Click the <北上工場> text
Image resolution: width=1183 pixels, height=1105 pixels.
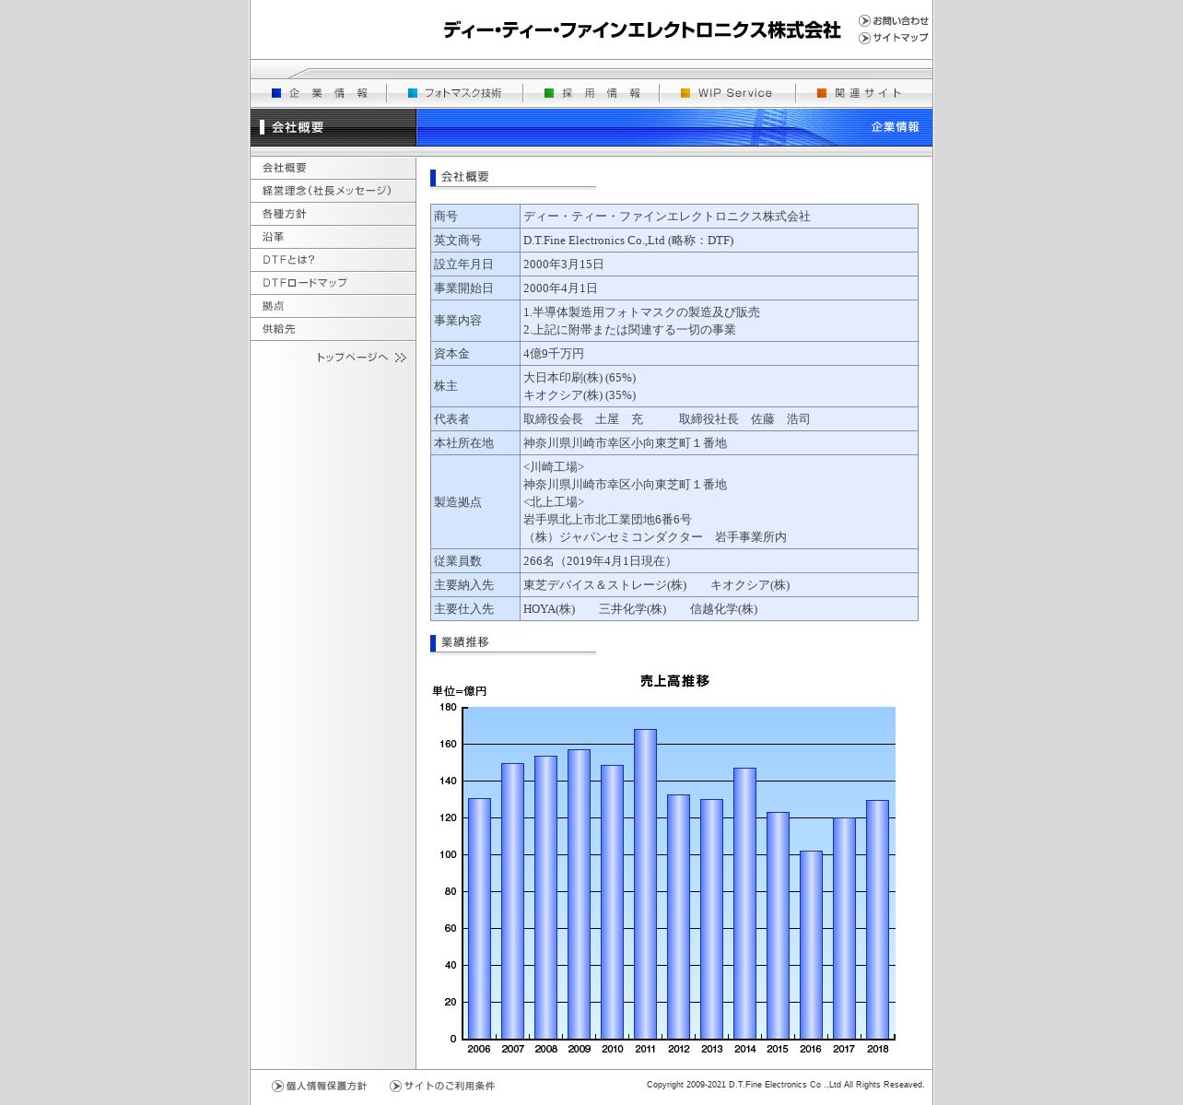554,502
